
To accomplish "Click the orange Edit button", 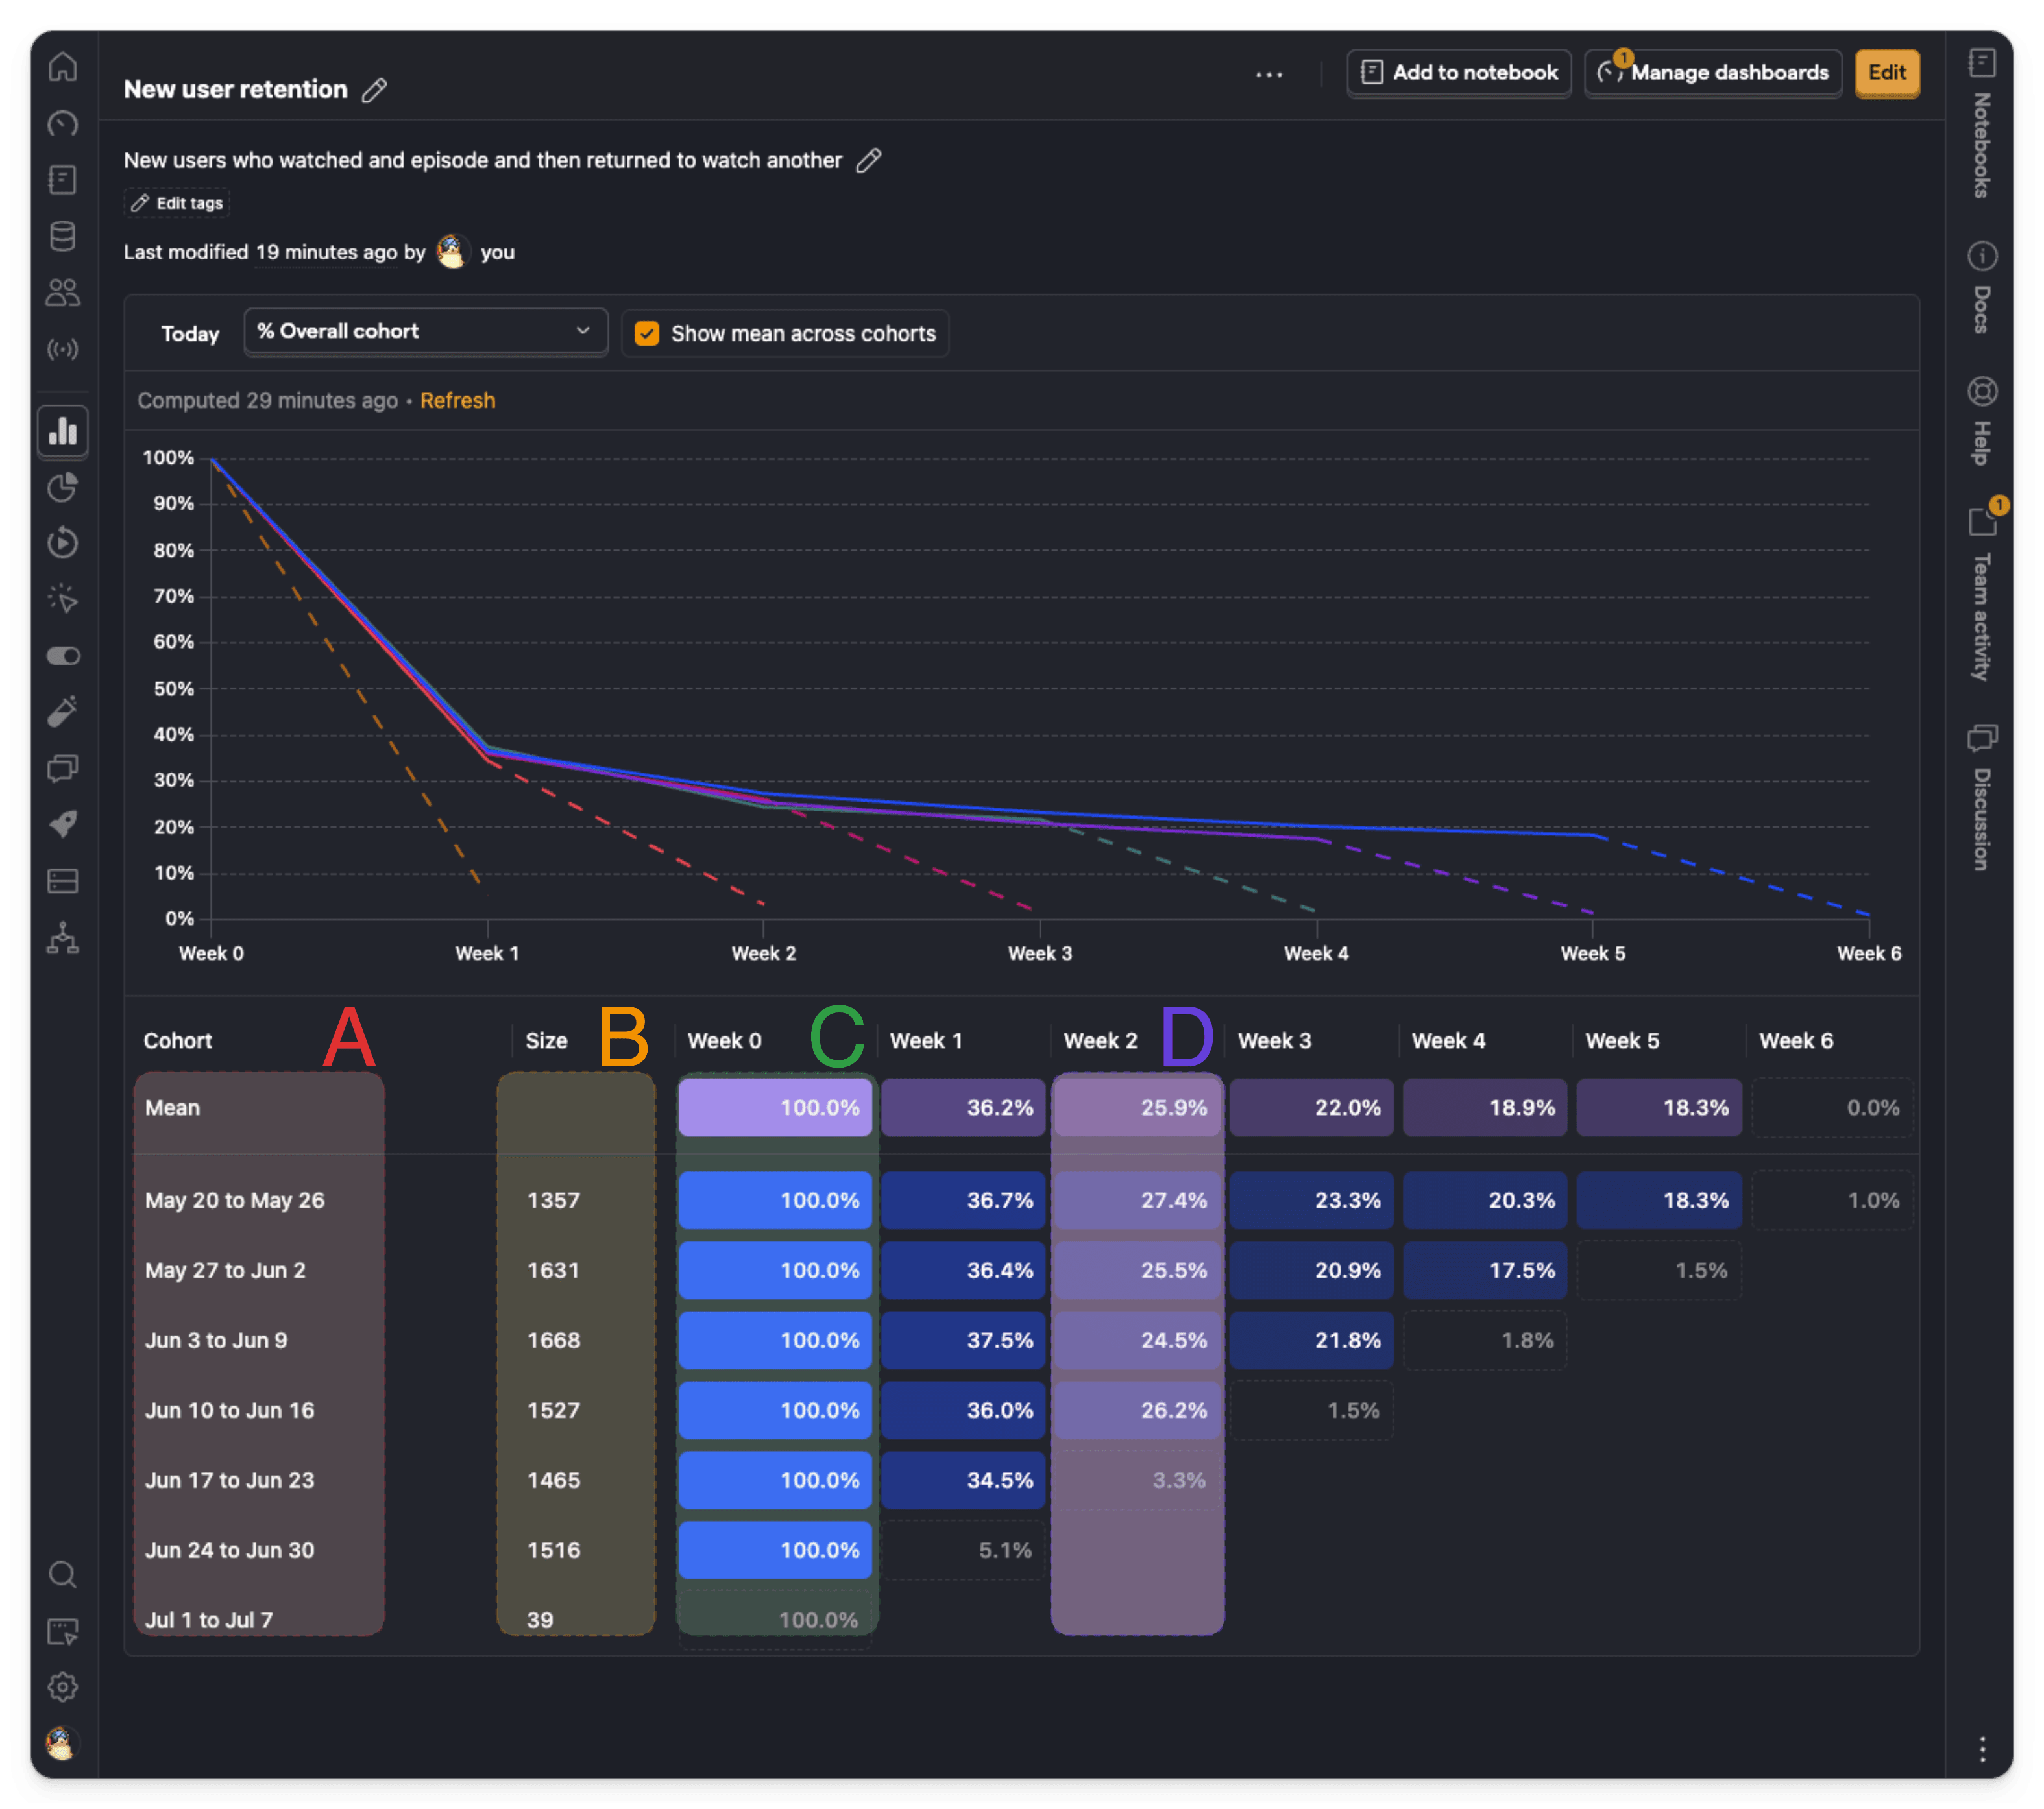I will coord(1886,73).
